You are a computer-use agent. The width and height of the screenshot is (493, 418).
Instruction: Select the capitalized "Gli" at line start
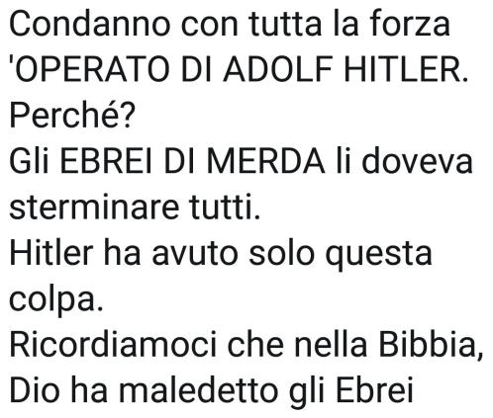29,164
